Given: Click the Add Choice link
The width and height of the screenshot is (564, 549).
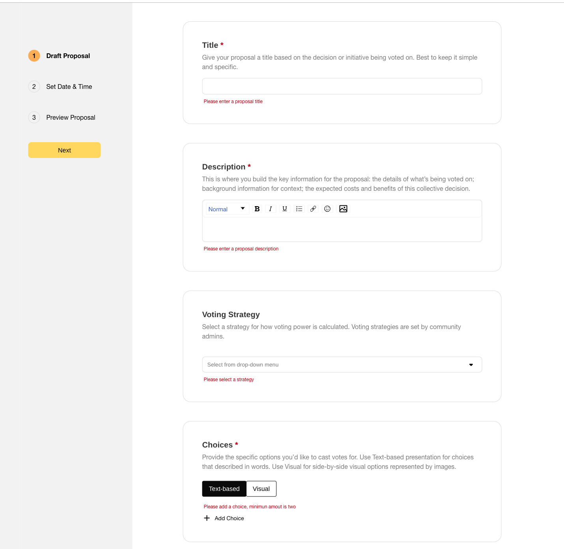Looking at the screenshot, I should point(229,518).
